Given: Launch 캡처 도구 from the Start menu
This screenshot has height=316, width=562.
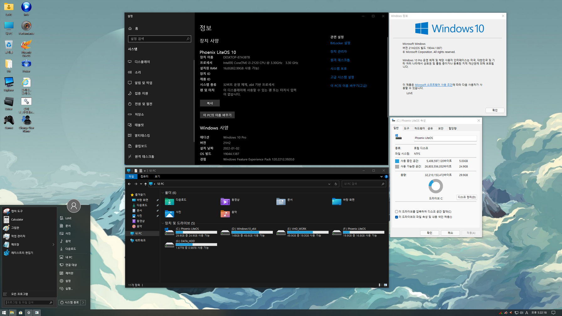Looking at the screenshot, I should pyautogui.click(x=29, y=211).
